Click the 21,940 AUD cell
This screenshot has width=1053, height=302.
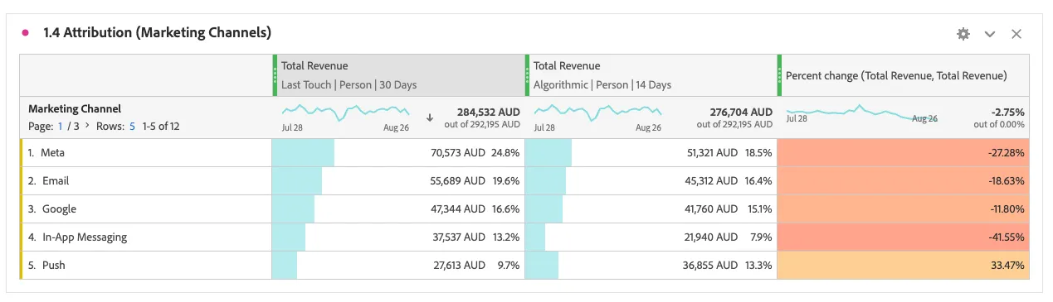[651, 237]
